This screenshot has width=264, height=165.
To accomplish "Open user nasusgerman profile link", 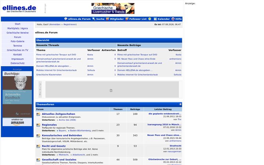I will click(x=174, y=151).
